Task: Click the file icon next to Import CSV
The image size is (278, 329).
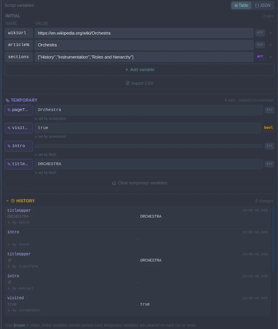Action: [x=128, y=83]
